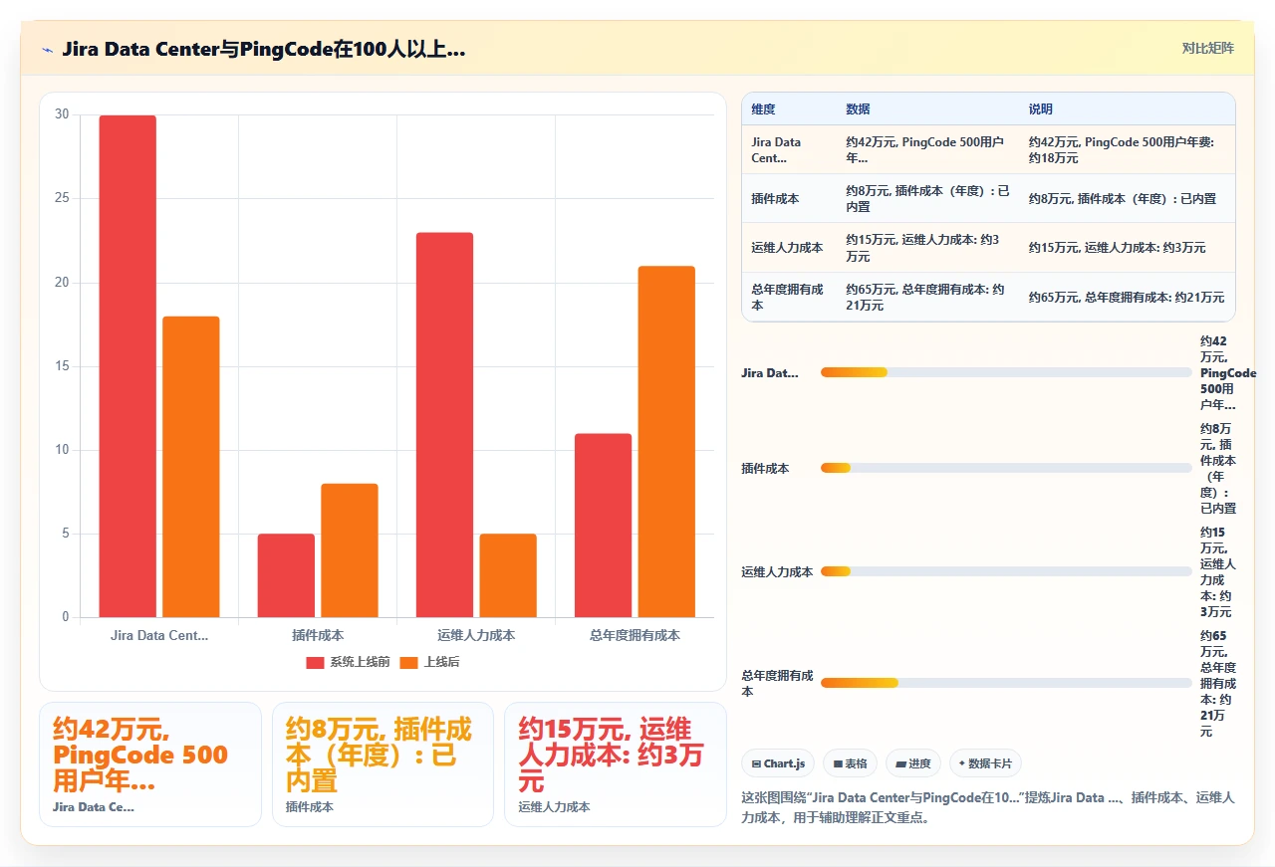Select the Chart.js tag chip
This screenshot has width=1275, height=867.
778,763
